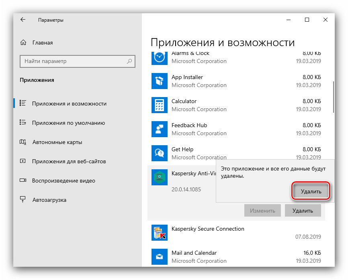Click the Get Help app icon
This screenshot has height=280, width=348.
click(x=159, y=153)
